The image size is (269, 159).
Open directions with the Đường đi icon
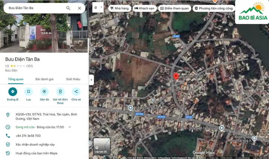tap(13, 92)
